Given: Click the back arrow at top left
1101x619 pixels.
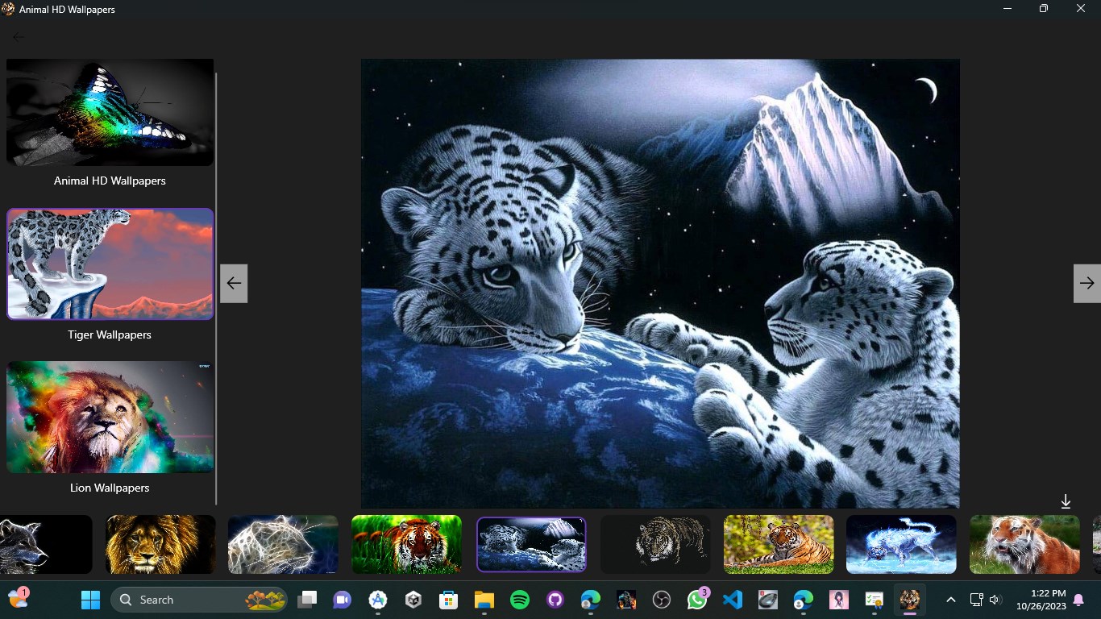Looking at the screenshot, I should pos(19,36).
